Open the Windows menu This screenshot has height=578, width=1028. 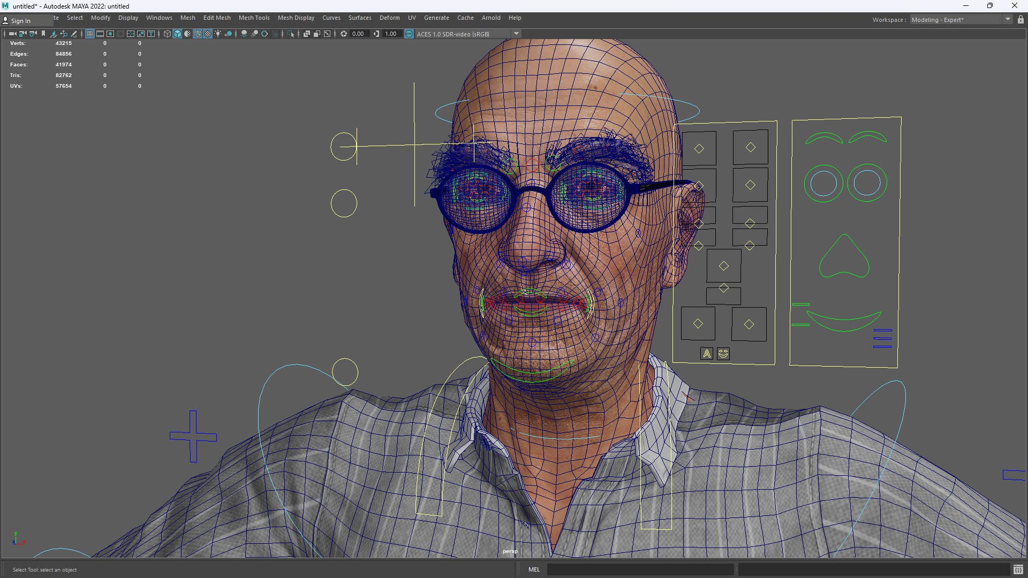(159, 18)
